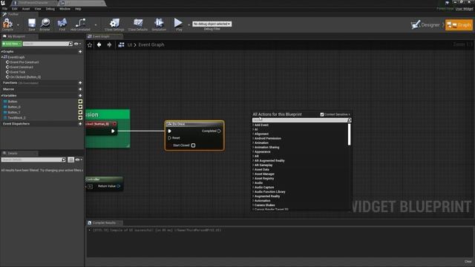This screenshot has width=475, height=267.
Task: Click the Do Once execution input pin
Action: pyautogui.click(x=170, y=131)
